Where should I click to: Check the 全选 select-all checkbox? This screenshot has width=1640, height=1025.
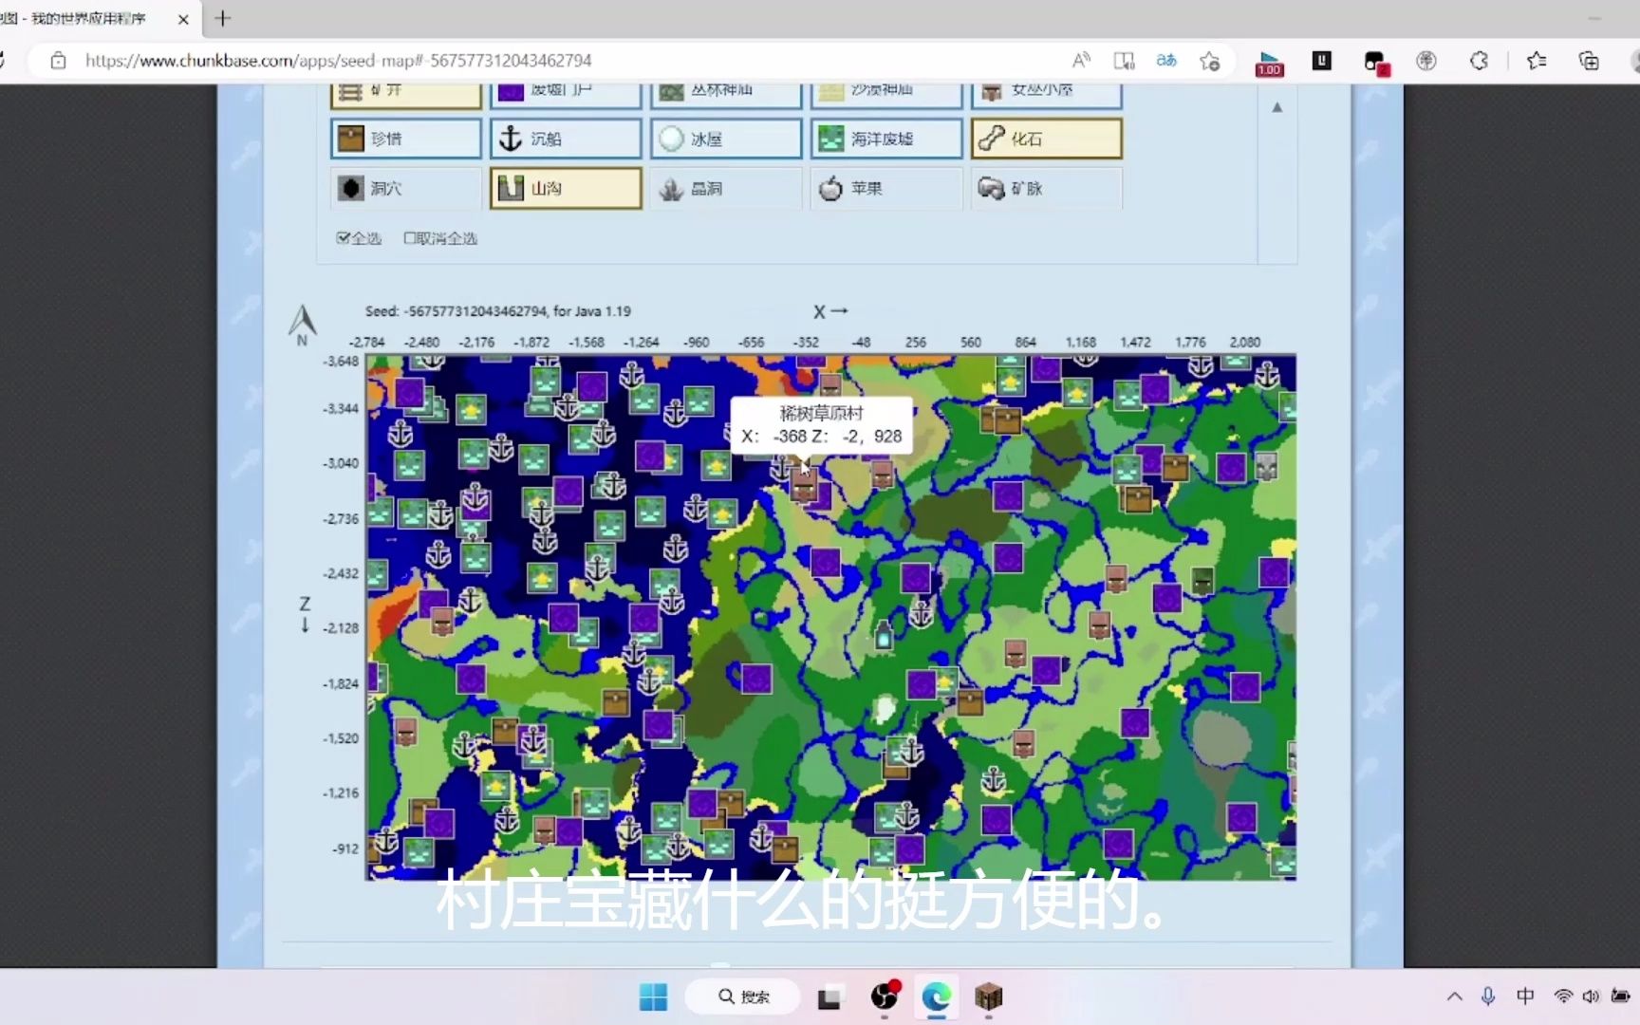[x=344, y=238]
